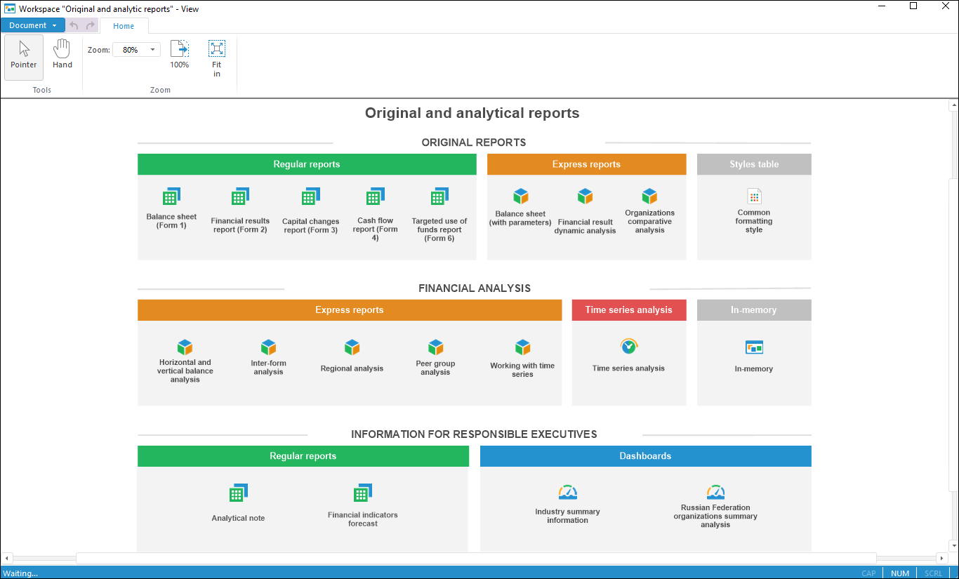Viewport: 959px width, 579px height.
Task: Switch to the Home ribbon tab
Action: 124,26
